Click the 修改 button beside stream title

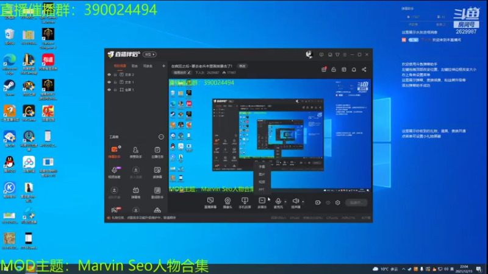242,66
